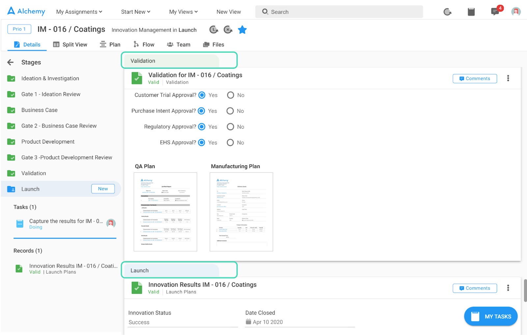Click Validation stage folder icon
Screen dimensions: 527x335
[x=11, y=173]
